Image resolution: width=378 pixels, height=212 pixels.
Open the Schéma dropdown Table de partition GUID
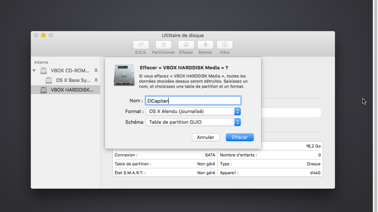tap(193, 122)
